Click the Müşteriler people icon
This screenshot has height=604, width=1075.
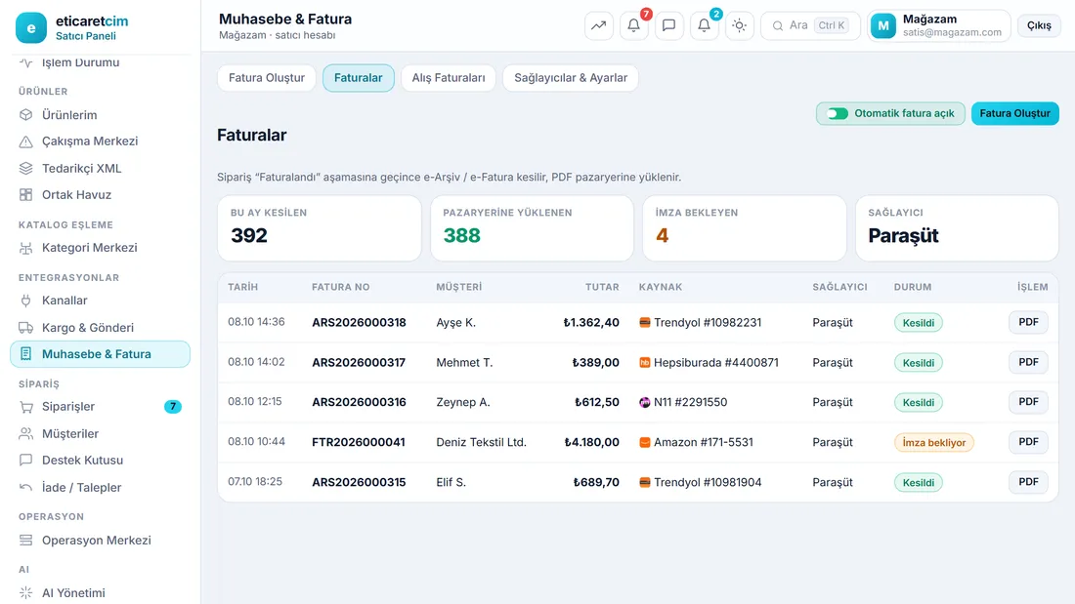[x=26, y=434]
